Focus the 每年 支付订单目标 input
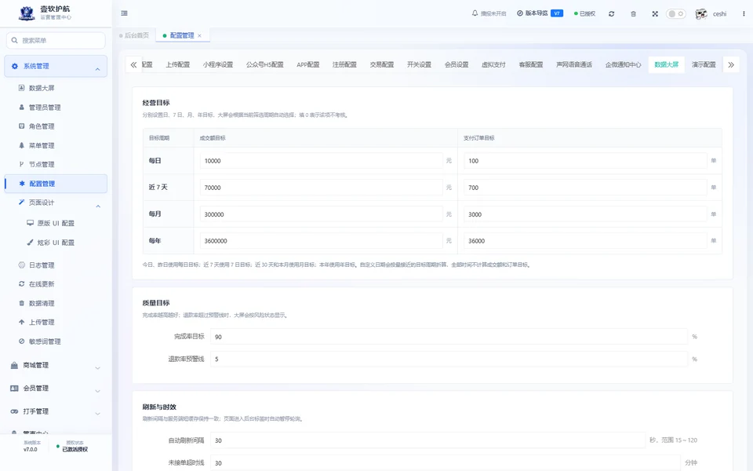 tap(585, 241)
